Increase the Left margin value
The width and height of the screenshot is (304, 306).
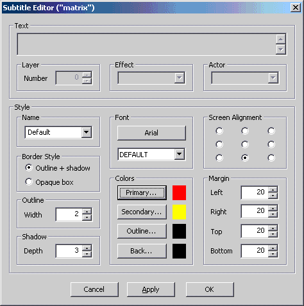click(x=273, y=189)
